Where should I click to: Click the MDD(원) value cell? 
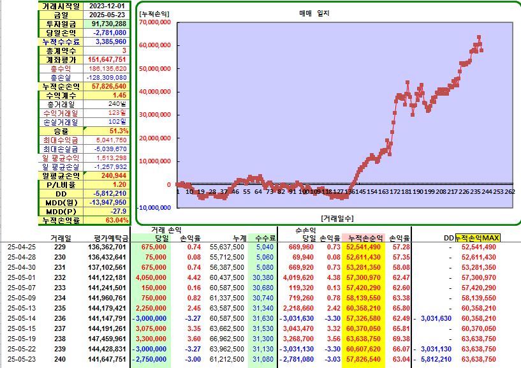[x=106, y=202]
